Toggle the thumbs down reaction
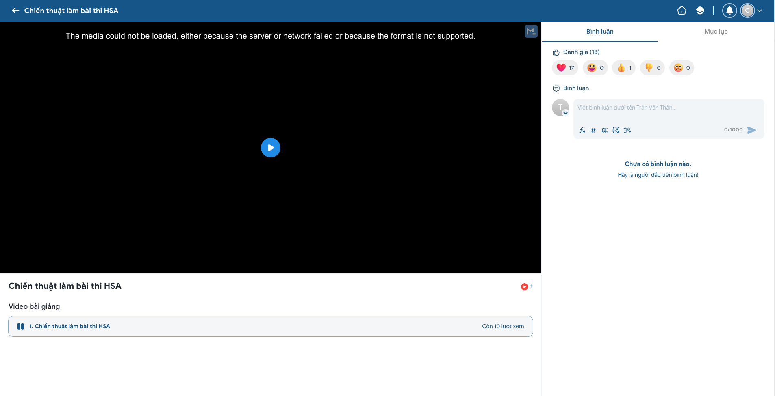The width and height of the screenshot is (775, 396). (653, 68)
